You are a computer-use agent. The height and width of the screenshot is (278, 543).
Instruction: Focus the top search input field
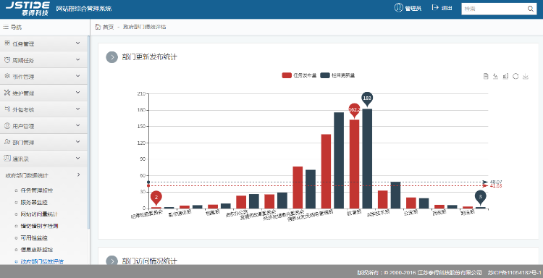(494, 9)
